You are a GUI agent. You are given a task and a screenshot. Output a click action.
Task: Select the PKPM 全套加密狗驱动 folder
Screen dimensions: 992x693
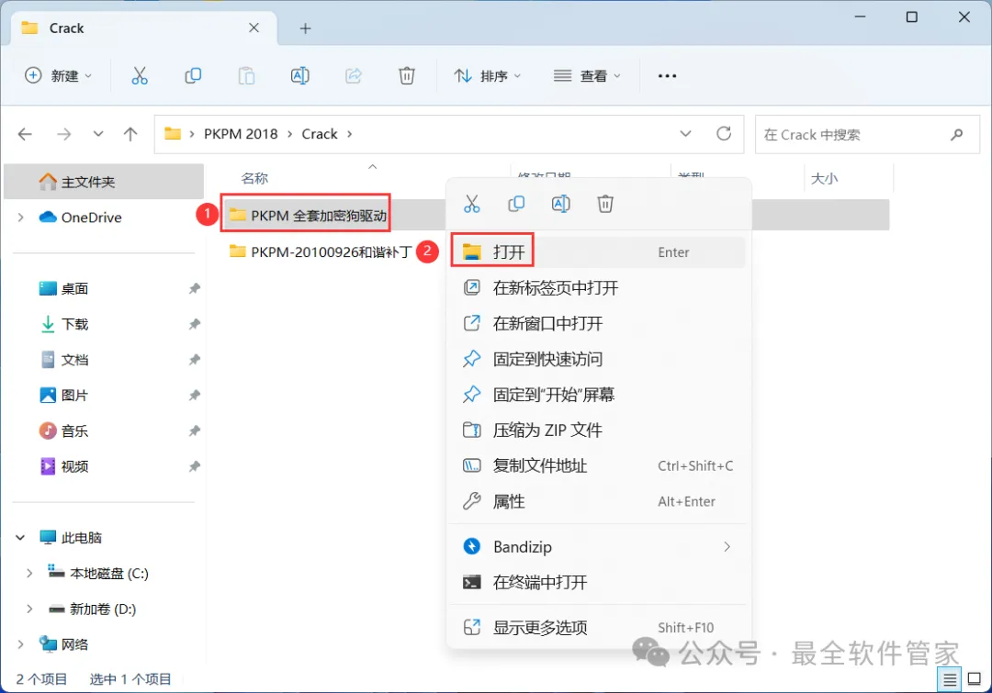click(308, 216)
